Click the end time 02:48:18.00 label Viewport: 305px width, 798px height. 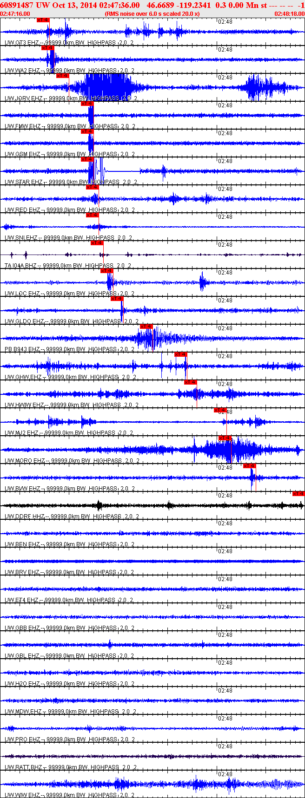pyautogui.click(x=289, y=14)
